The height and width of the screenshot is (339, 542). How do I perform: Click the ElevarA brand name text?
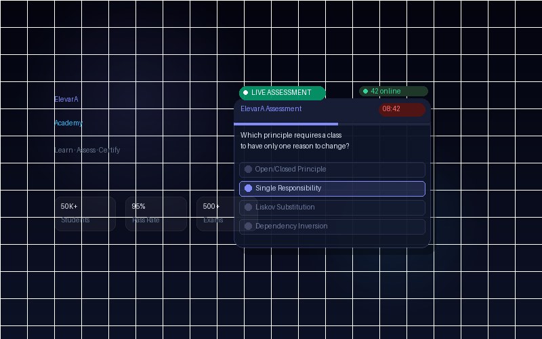[66, 99]
